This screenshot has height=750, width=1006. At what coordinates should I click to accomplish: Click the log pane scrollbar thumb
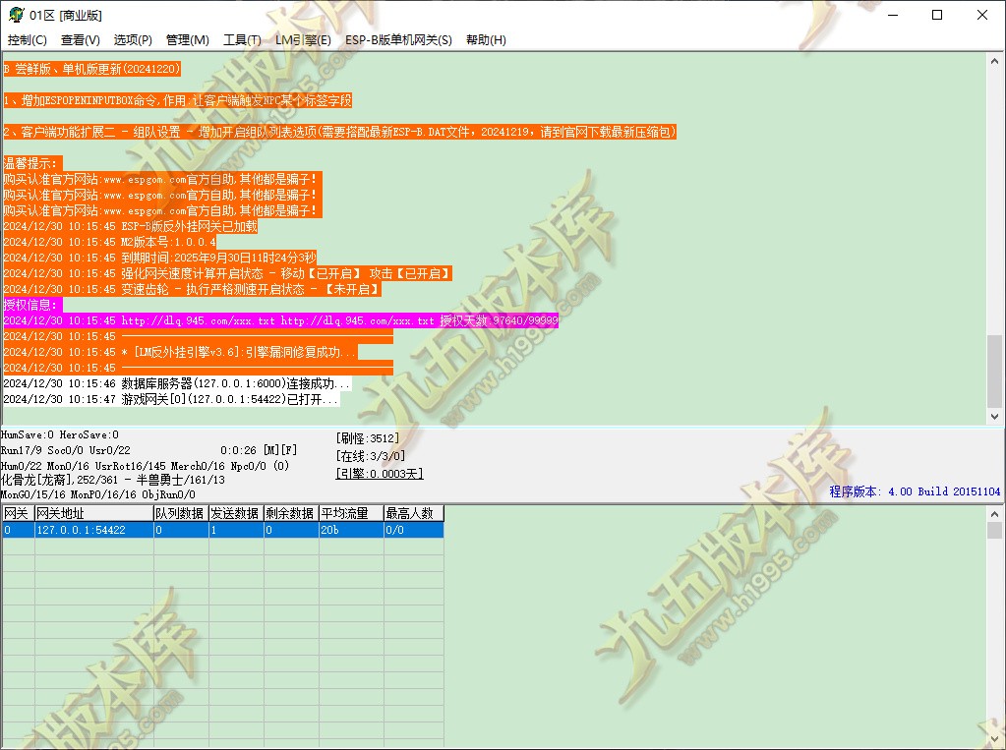click(994, 371)
